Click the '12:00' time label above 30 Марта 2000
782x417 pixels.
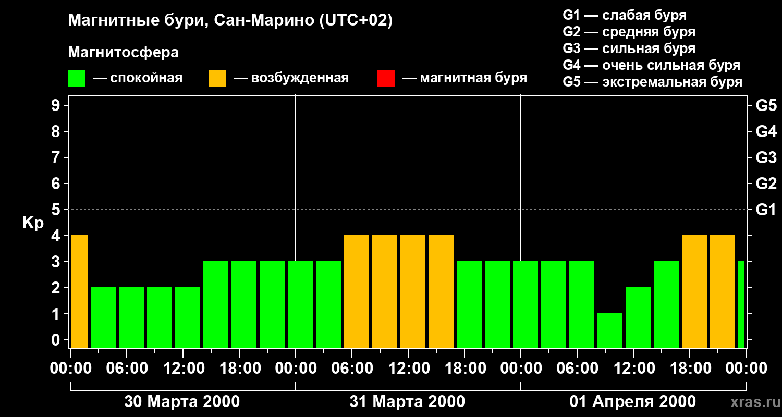[183, 369]
